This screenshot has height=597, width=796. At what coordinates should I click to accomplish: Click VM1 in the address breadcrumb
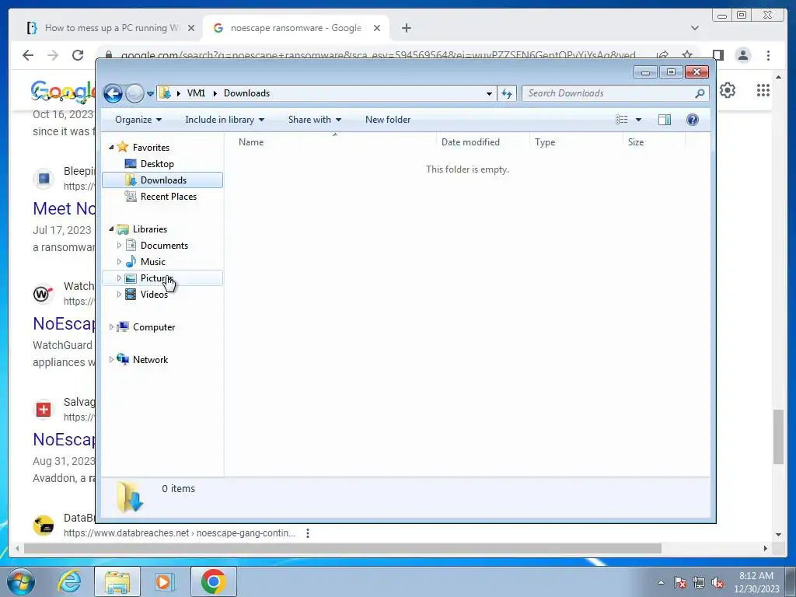point(196,93)
